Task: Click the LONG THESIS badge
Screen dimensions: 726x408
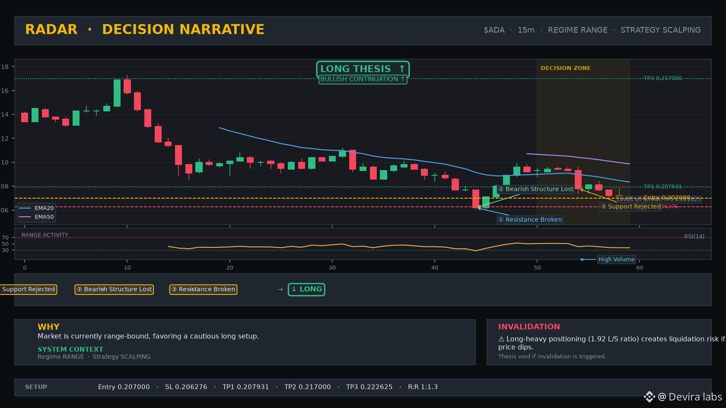Action: click(363, 69)
